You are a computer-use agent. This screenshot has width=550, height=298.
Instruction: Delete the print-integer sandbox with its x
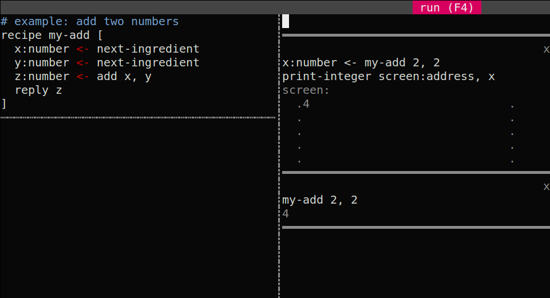[546, 49]
